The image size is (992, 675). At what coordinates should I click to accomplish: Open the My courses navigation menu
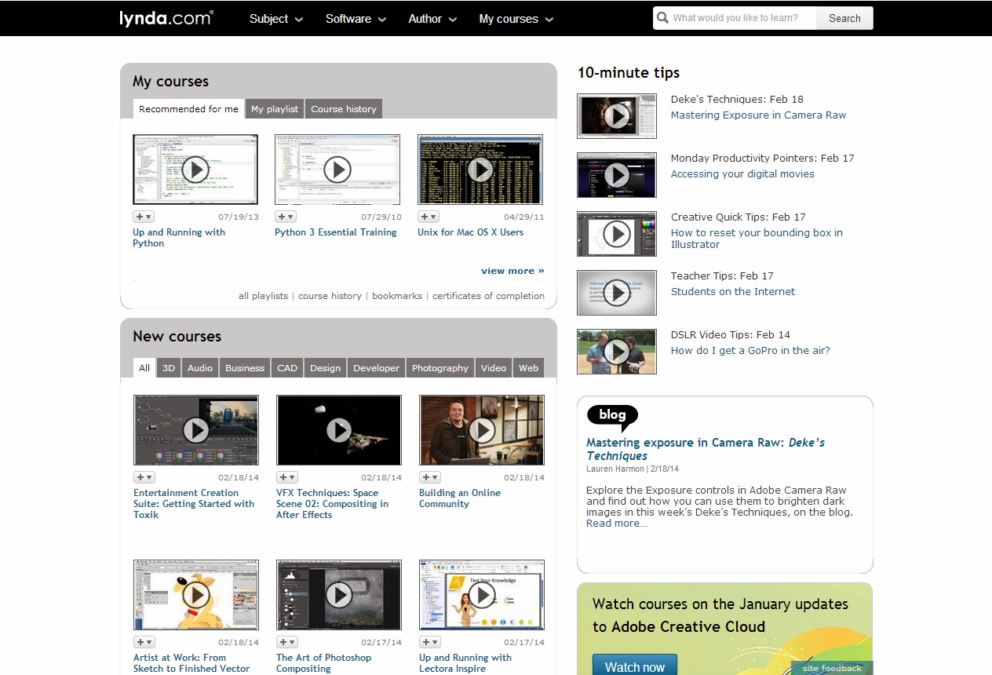[516, 19]
